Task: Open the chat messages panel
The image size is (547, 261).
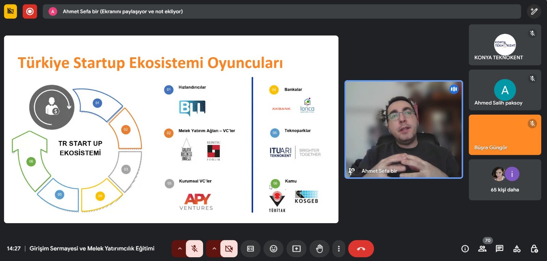Action: (499, 249)
